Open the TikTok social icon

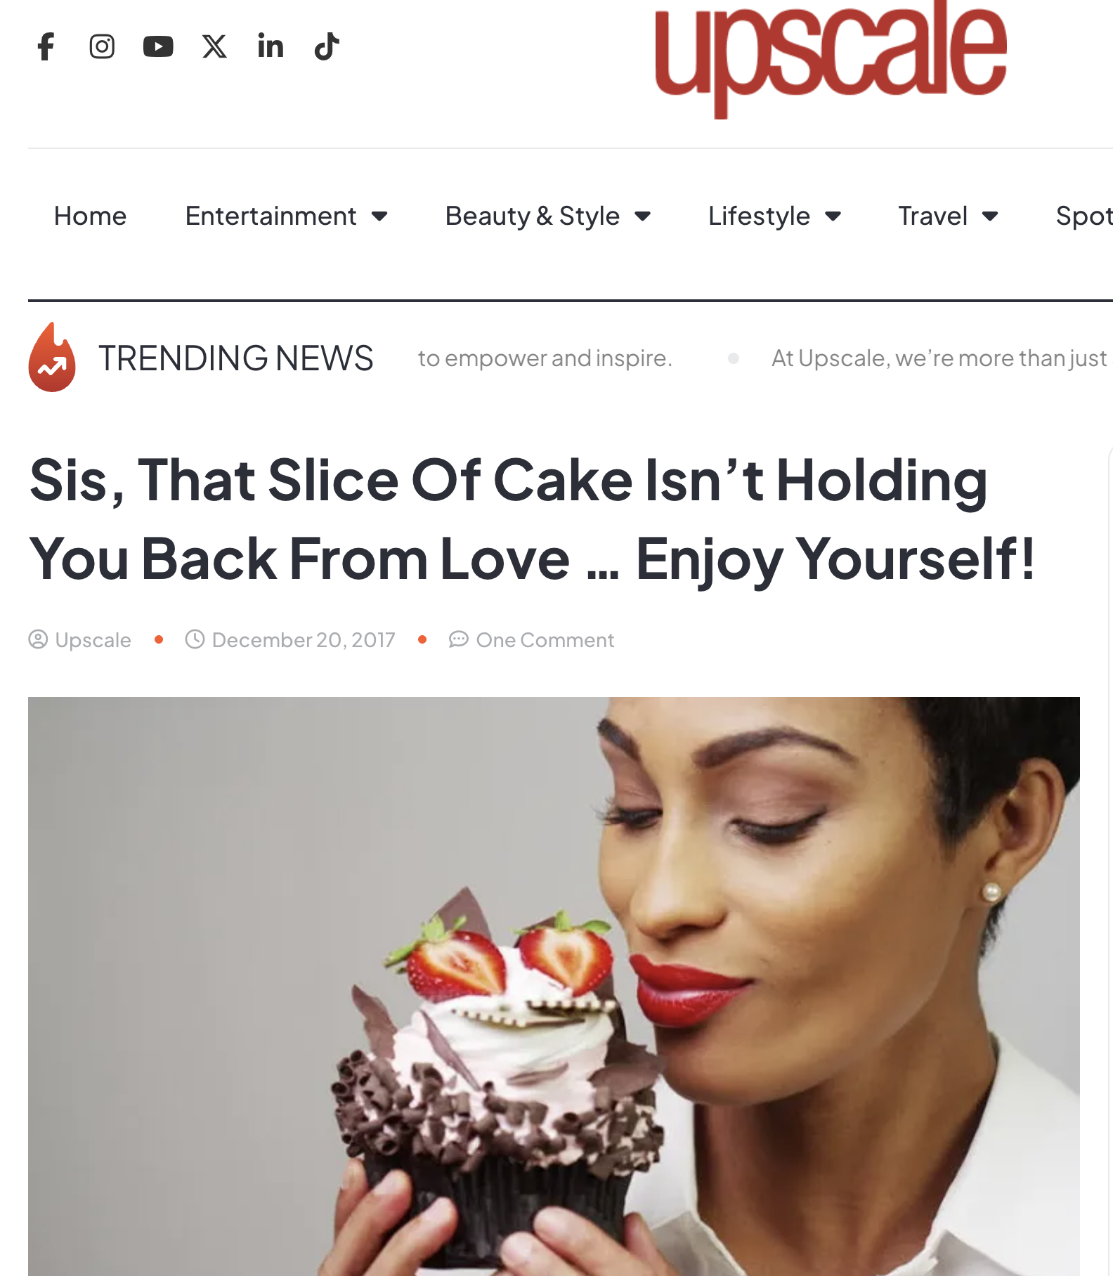327,46
